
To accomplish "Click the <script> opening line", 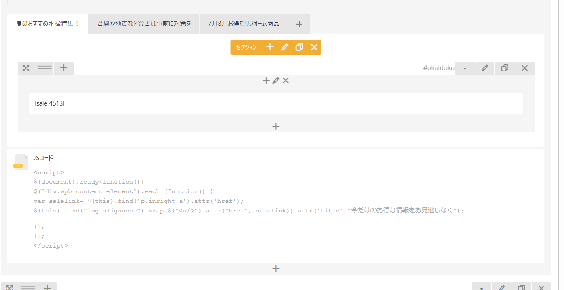I will (49, 173).
